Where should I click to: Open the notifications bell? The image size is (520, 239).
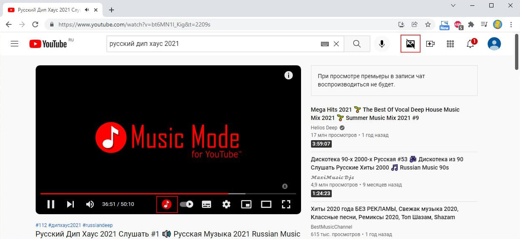(x=470, y=44)
